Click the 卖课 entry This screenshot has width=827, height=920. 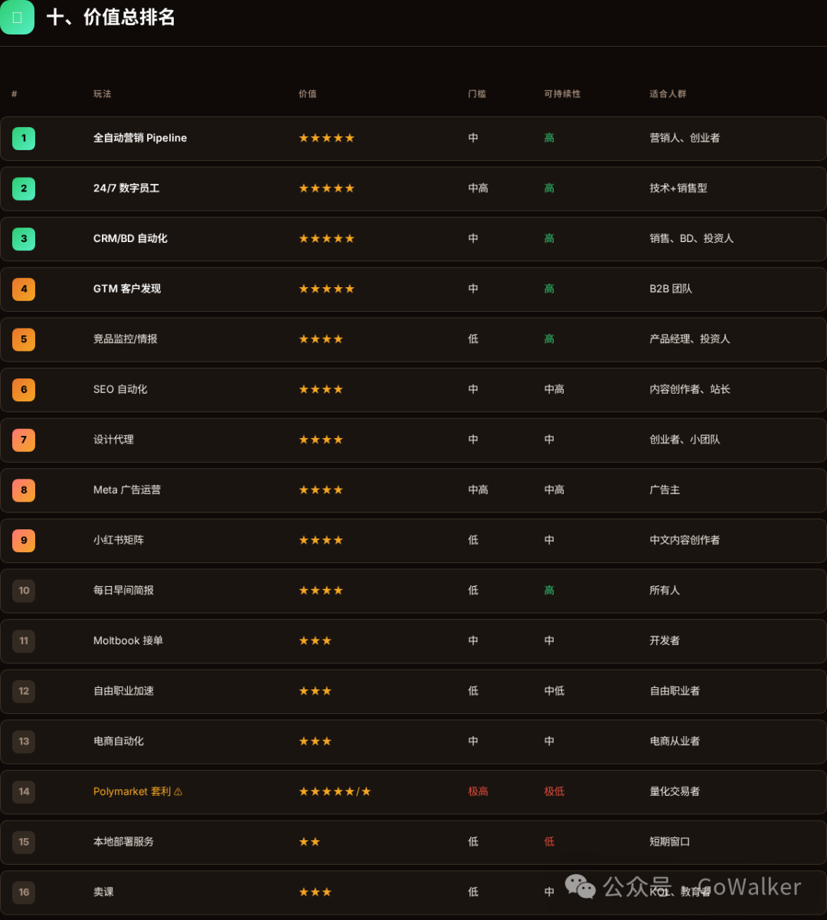pyautogui.click(x=103, y=892)
